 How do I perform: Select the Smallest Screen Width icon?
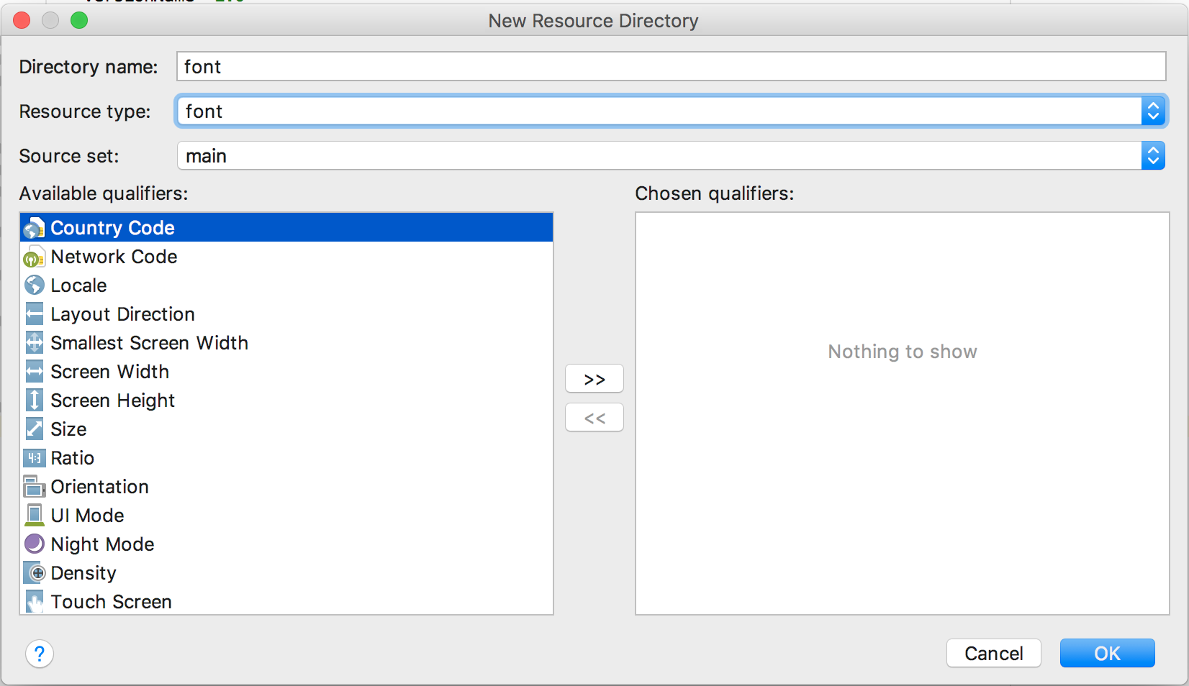click(34, 342)
